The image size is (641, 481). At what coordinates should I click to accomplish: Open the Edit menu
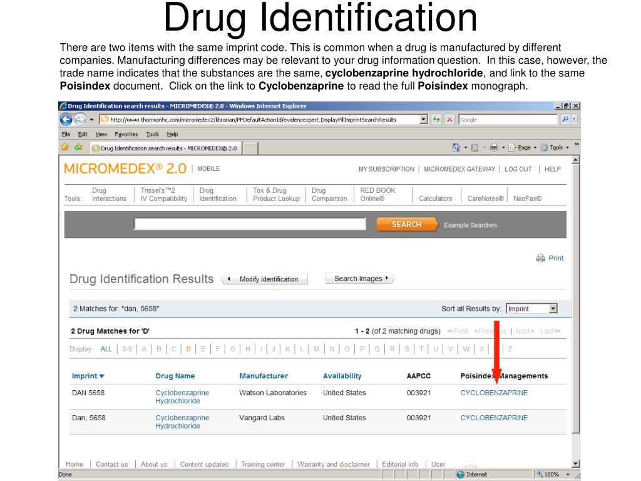tap(83, 134)
